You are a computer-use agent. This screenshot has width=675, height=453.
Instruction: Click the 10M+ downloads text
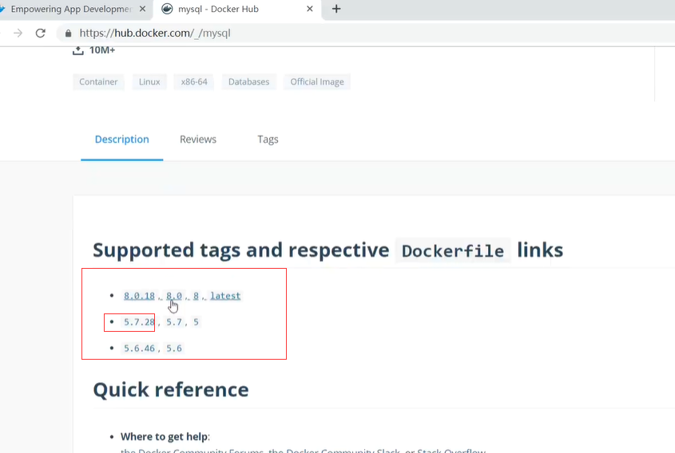102,50
